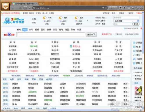Select the MP3 search tab
This screenshot has width=145, height=112.
31,30
